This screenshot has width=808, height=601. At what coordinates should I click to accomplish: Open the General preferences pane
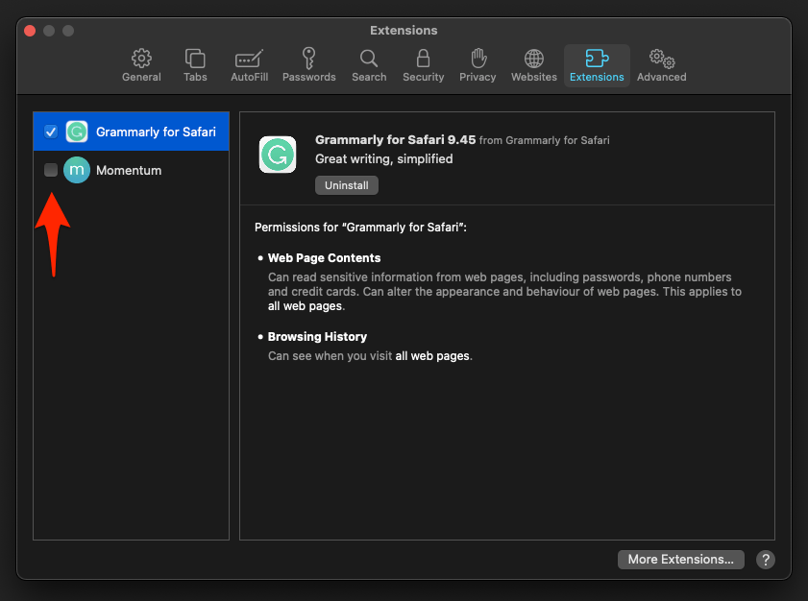click(141, 65)
